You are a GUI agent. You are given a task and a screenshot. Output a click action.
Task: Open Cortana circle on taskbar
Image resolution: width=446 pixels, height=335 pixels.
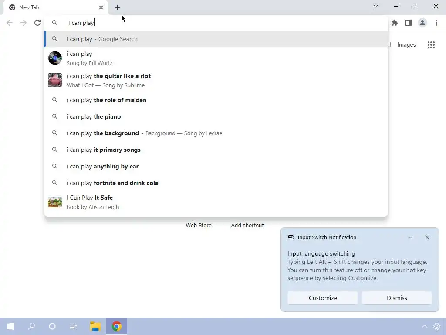click(x=52, y=326)
